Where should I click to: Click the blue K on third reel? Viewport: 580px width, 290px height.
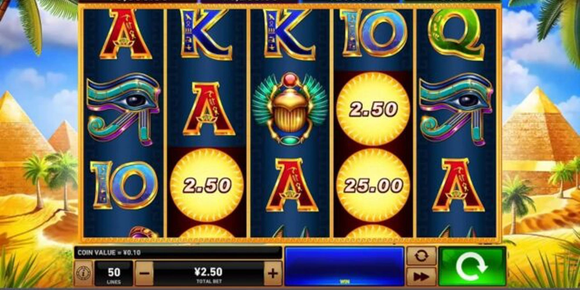[289, 34]
